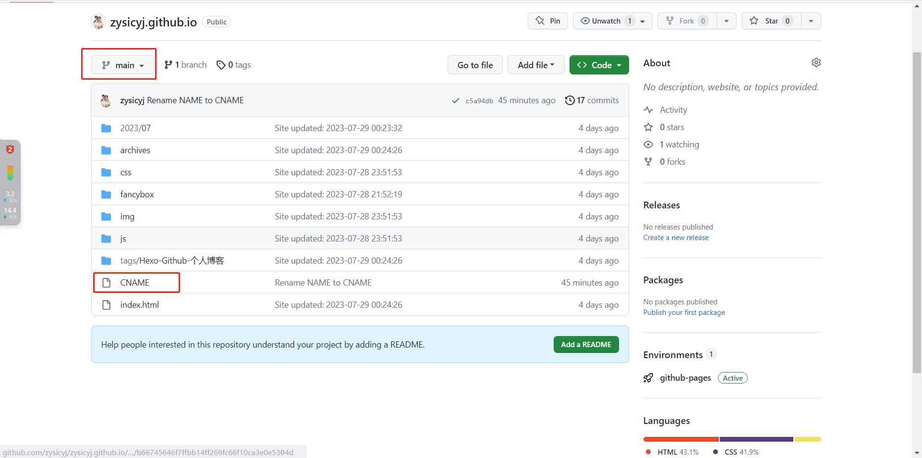Click the commit history clock icon
Screen dimensions: 922x458
point(570,100)
